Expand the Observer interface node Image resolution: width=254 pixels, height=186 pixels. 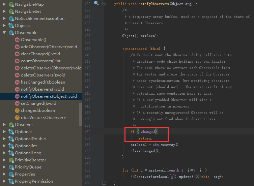click(x=4, y=125)
